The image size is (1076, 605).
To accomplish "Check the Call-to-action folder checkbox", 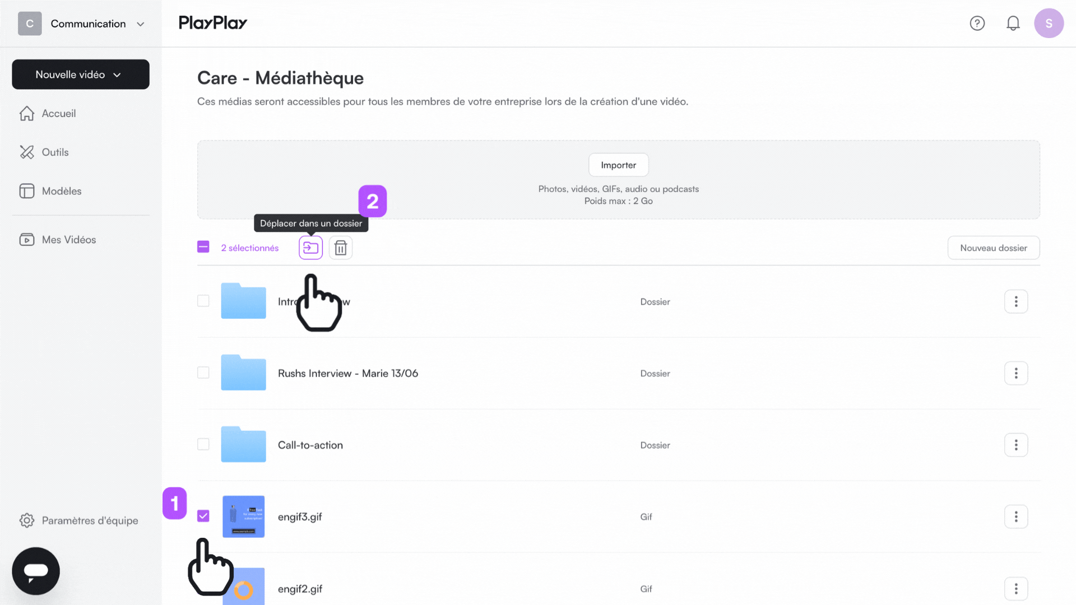I will [x=203, y=444].
